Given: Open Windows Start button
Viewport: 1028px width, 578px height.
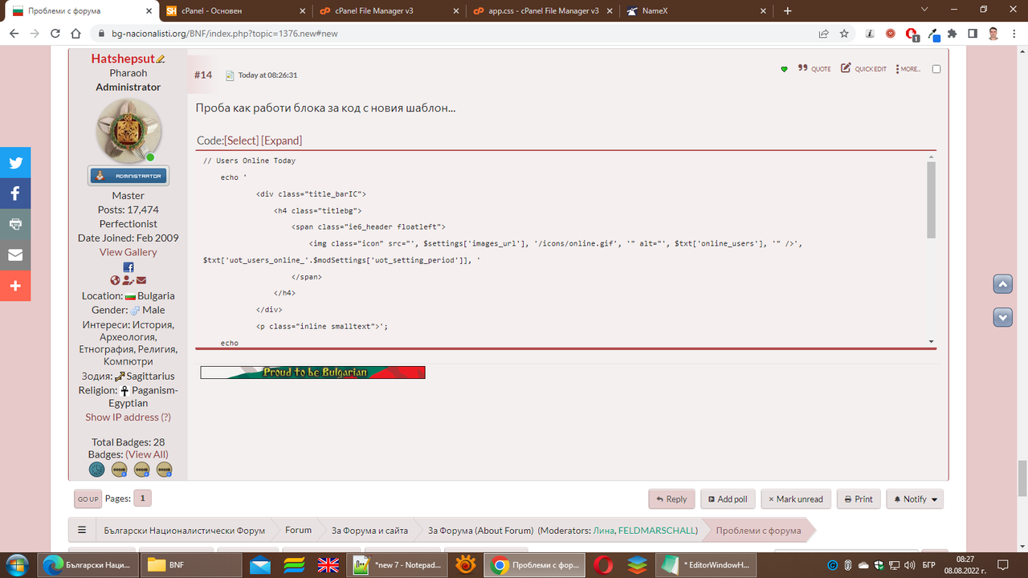Looking at the screenshot, I should click(x=16, y=564).
